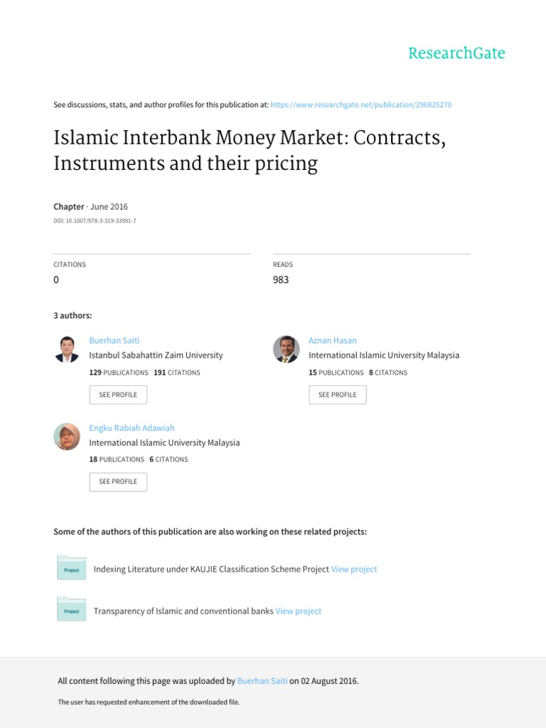The image size is (546, 728).
Task: Open Aznan Hasan author name link
Action: (333, 341)
